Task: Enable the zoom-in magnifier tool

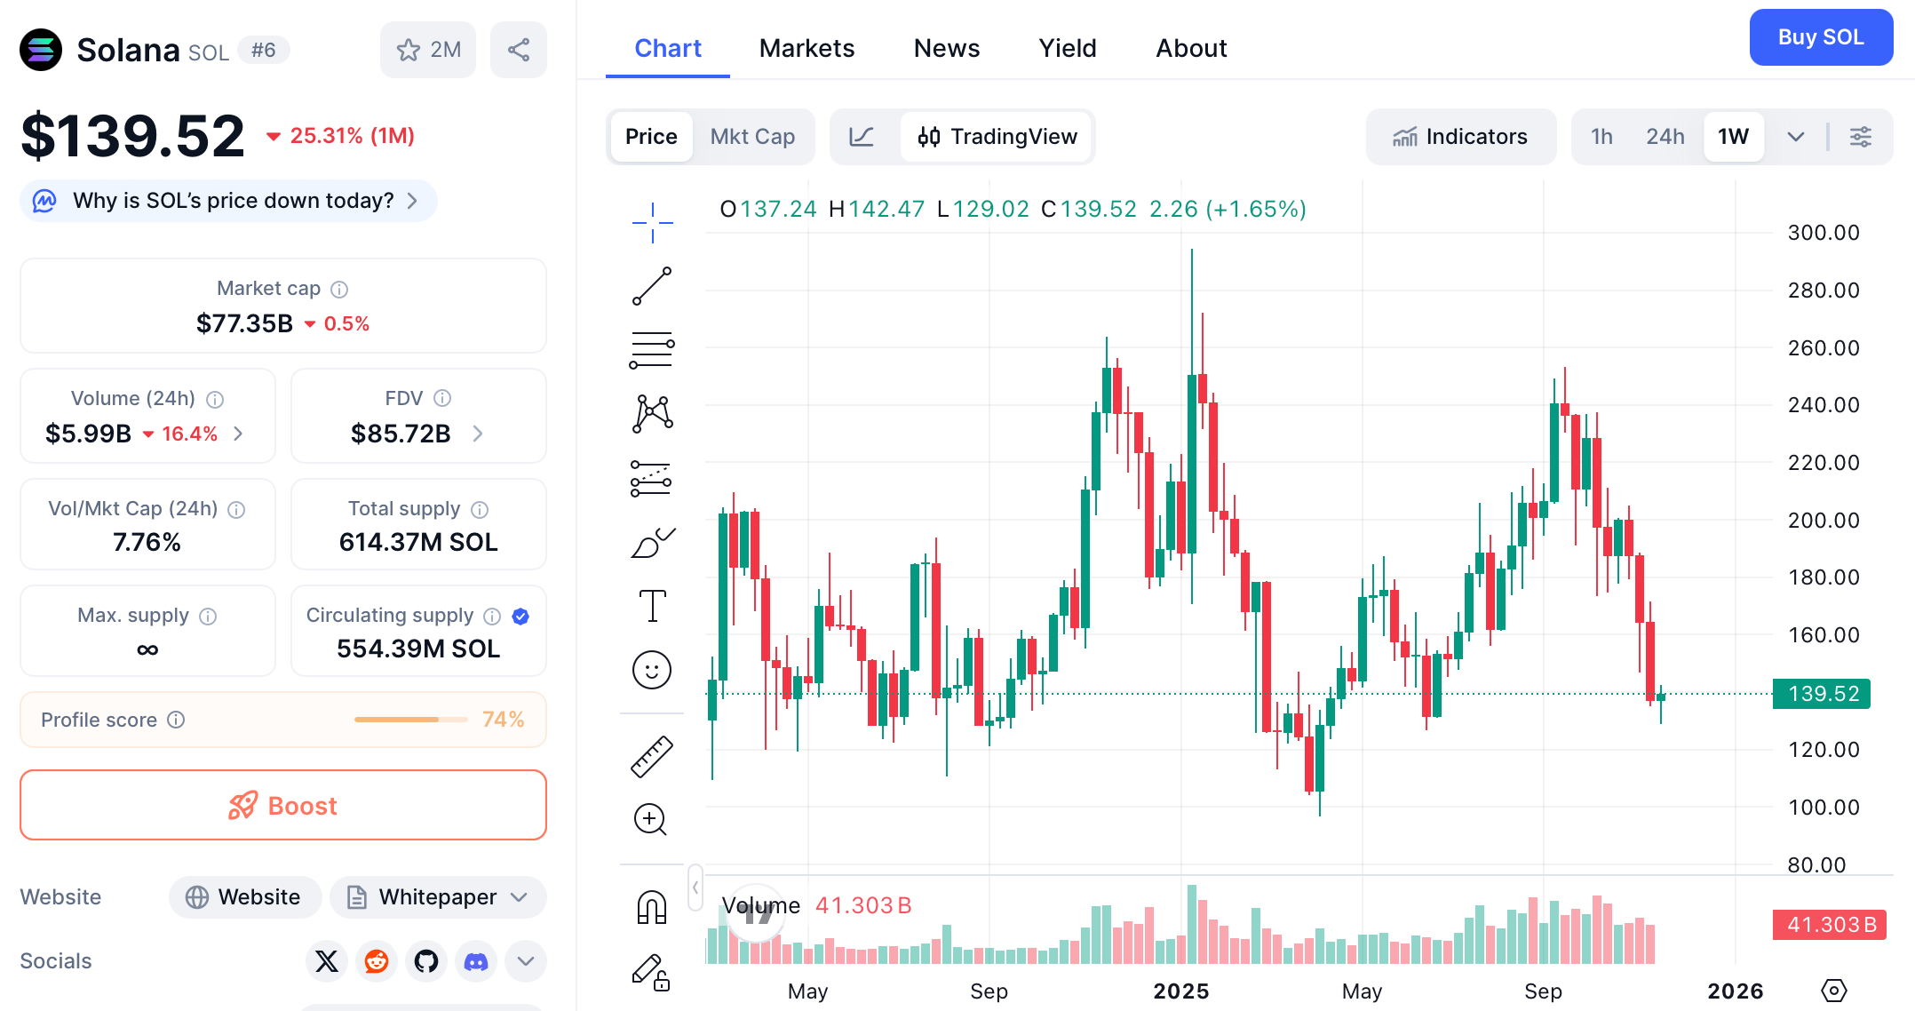Action: coord(652,819)
